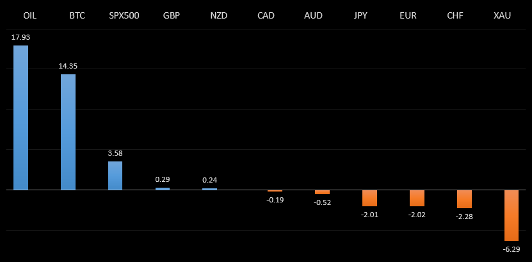Image resolution: width=532 pixels, height=262 pixels.
Task: Click the XAU header label
Action: (x=503, y=15)
